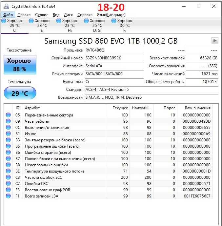The width and height of the screenshot is (222, 226).
Task: Open the Файл menu
Action: [8, 15]
